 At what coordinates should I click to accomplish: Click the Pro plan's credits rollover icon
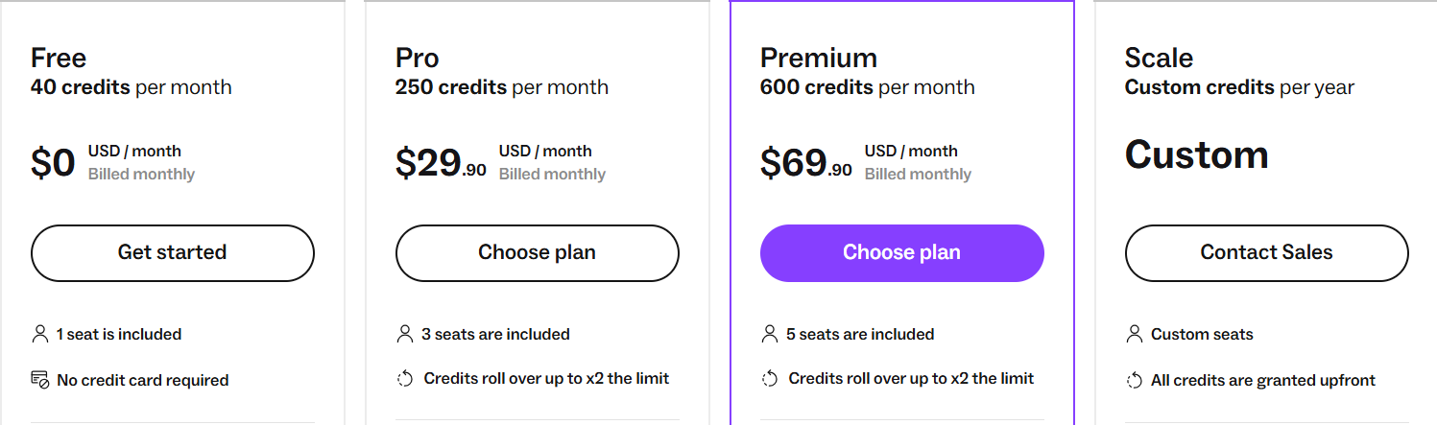pyautogui.click(x=404, y=379)
